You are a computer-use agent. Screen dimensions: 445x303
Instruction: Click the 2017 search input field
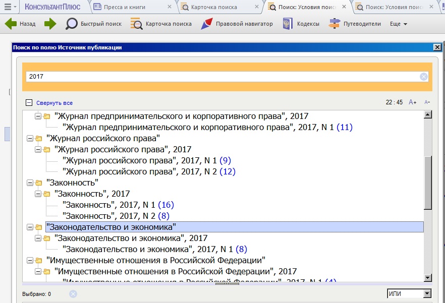222,77
